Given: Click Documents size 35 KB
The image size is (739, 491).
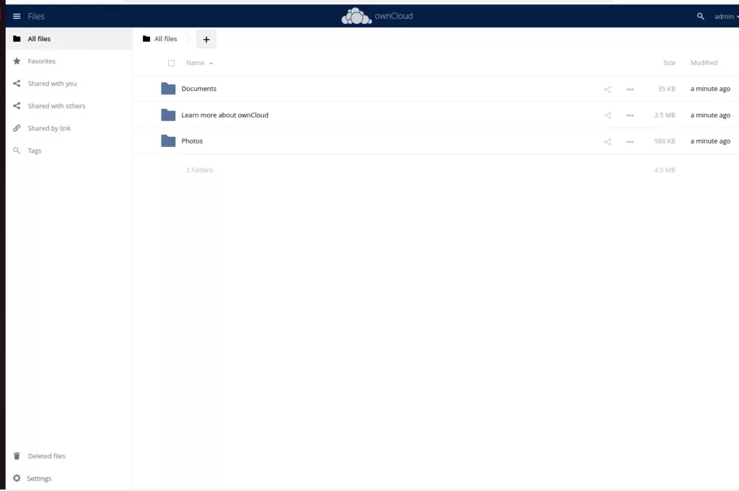Looking at the screenshot, I should [666, 89].
